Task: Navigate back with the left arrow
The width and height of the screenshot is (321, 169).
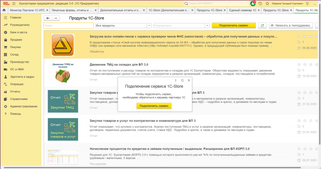Action: point(48,18)
